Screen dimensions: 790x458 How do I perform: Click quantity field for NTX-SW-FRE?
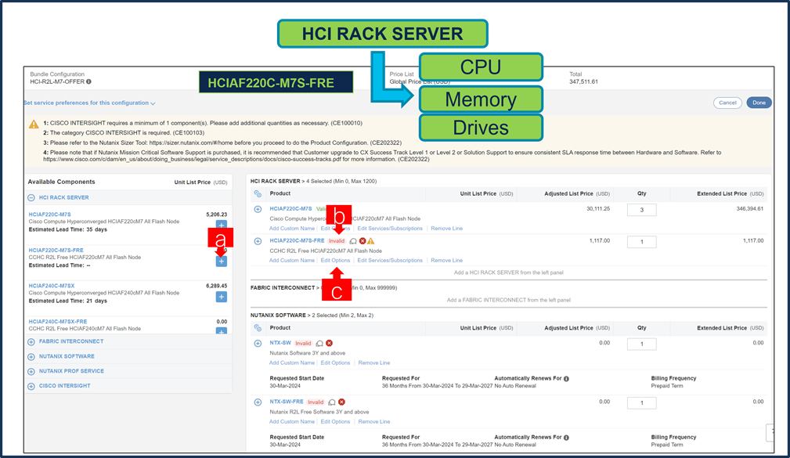(641, 403)
